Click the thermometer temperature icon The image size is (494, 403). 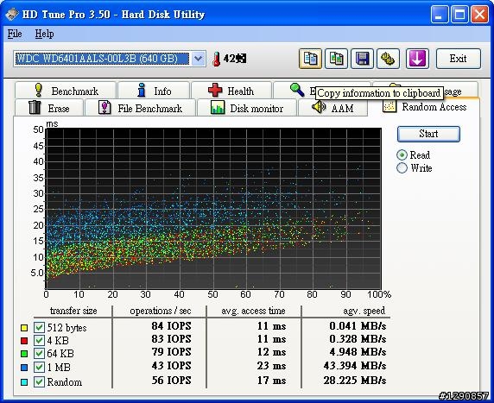tap(217, 59)
